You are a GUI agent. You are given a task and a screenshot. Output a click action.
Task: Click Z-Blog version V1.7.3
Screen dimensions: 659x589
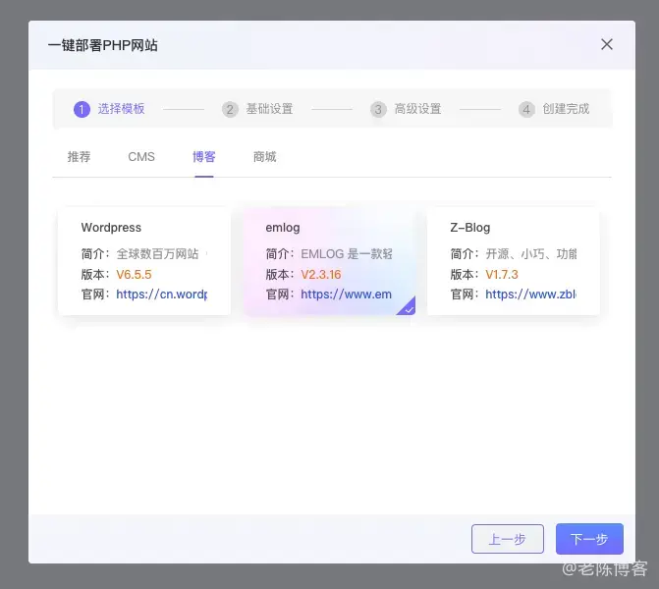point(502,274)
